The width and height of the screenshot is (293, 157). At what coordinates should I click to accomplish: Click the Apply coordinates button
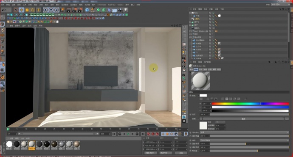tap(181, 153)
